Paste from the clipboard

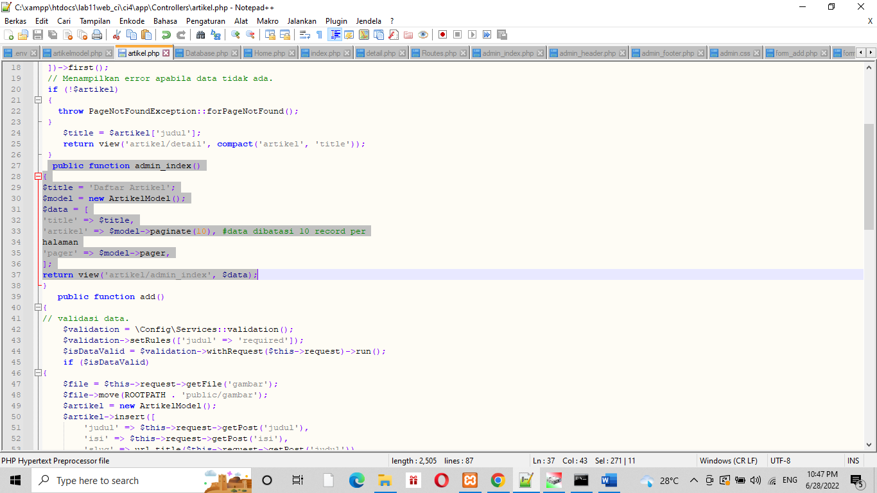tap(146, 34)
